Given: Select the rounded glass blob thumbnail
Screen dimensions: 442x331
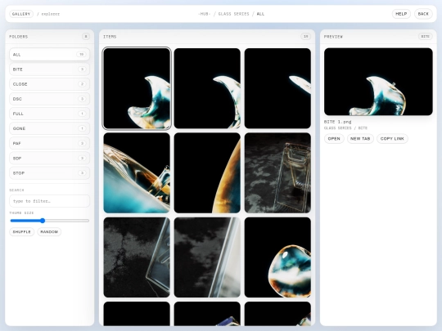Looking at the screenshot, I should 277,257.
